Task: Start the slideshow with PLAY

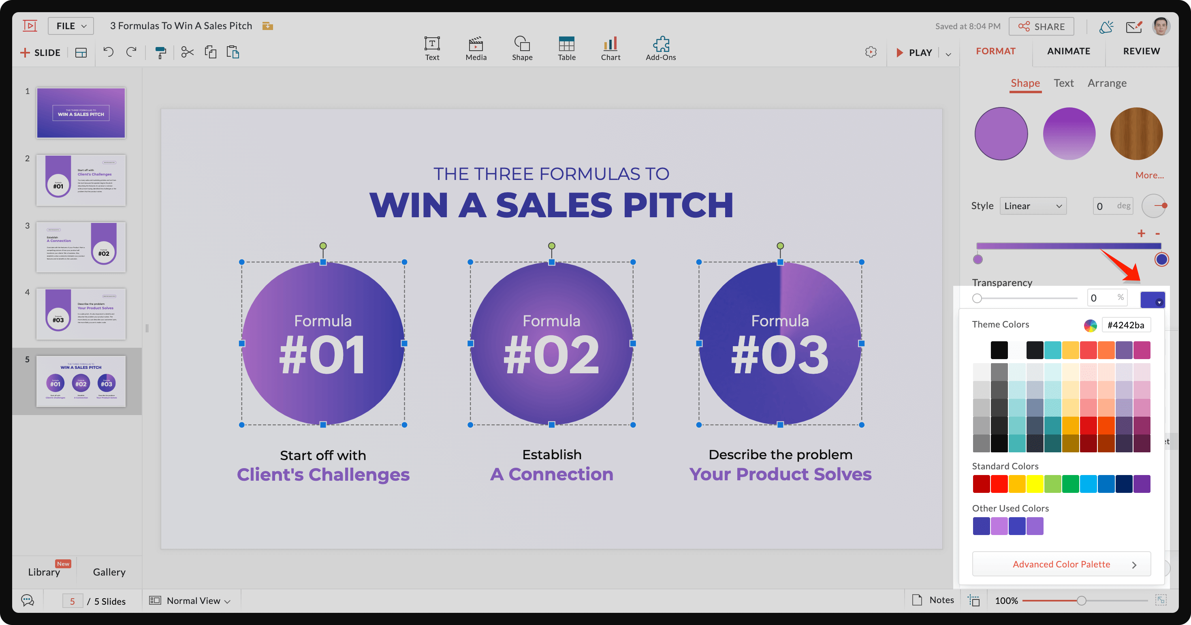Action: click(914, 53)
